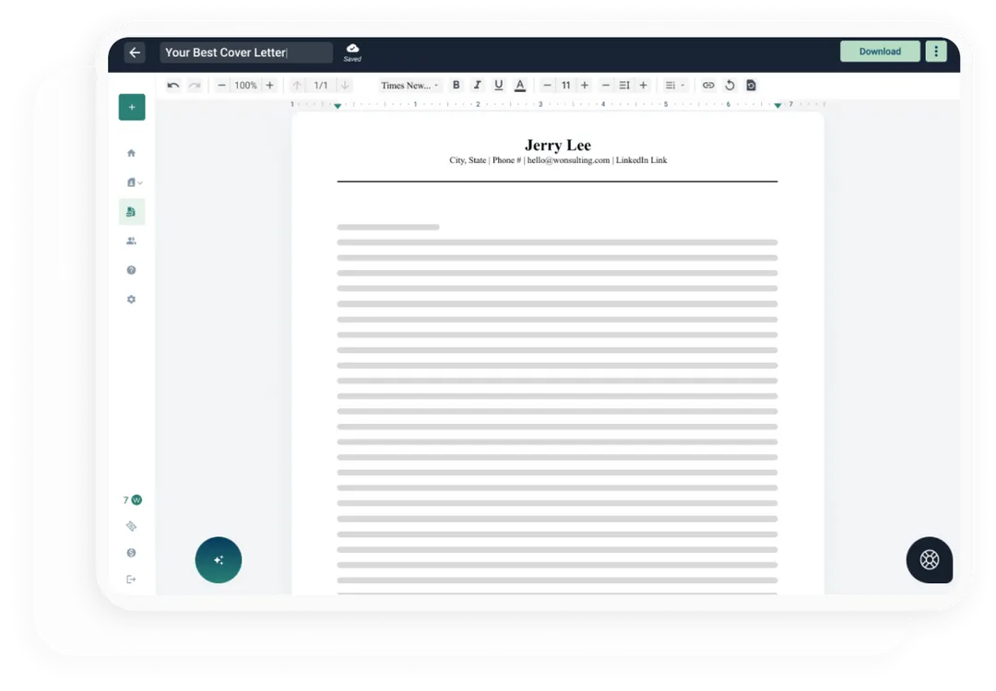Open the dollar billing sidebar icon
Viewport: 996px width, 691px height.
coord(132,553)
